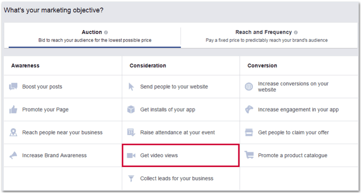This screenshot has height=193, width=361.
Task: Open the info tooltip icon next to Auction
Action: (x=106, y=33)
